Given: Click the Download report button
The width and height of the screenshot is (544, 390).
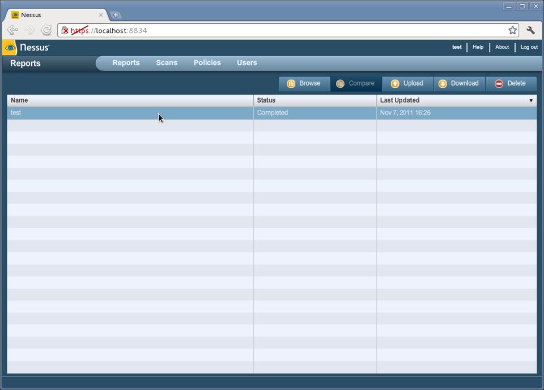Looking at the screenshot, I should click(459, 83).
